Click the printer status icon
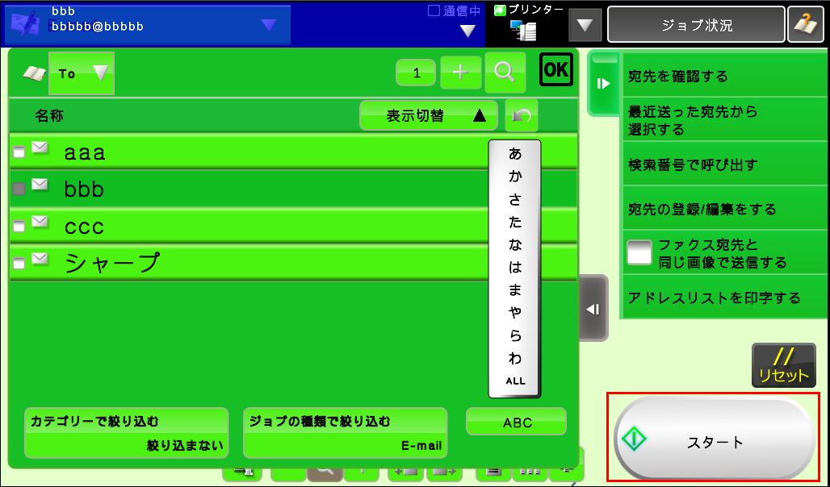The height and width of the screenshot is (487, 830). pos(523,30)
